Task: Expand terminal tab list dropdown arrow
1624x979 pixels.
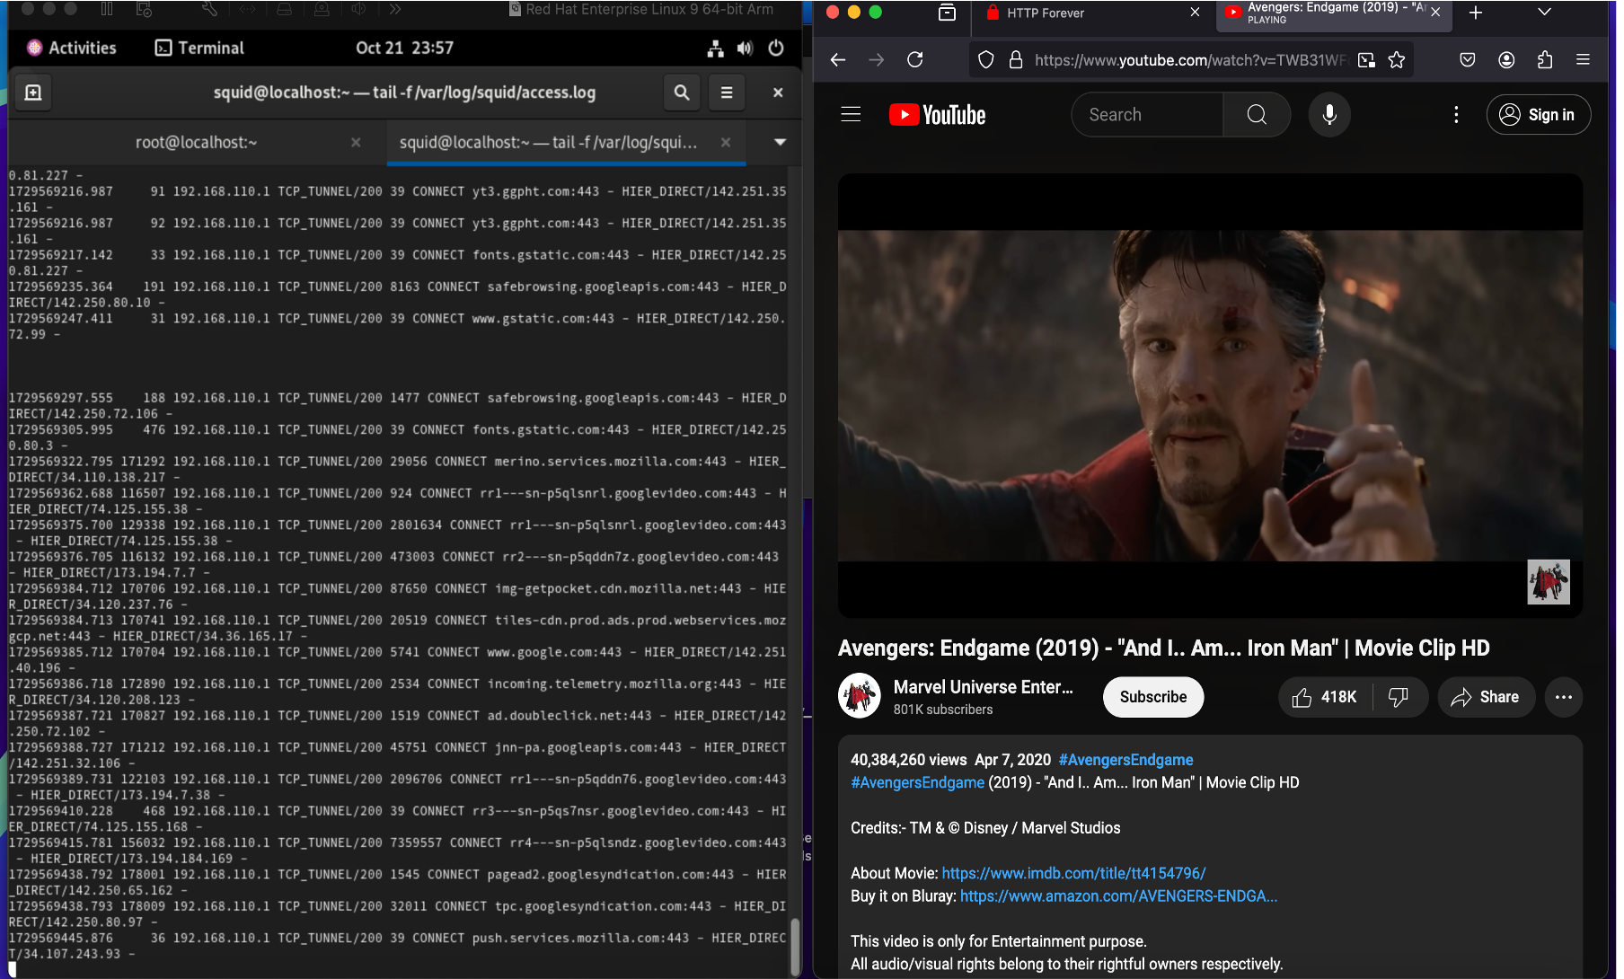Action: point(780,143)
